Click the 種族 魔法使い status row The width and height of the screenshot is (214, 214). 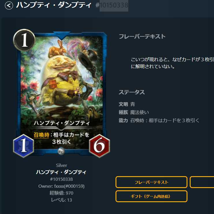(134, 112)
